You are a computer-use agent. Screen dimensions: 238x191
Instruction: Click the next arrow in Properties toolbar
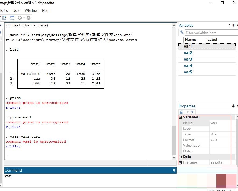192,112
